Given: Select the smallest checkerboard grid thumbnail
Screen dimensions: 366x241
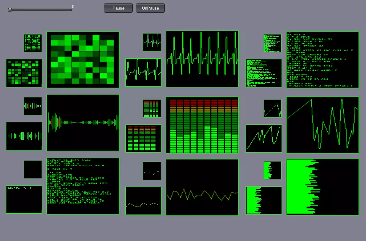Looking at the screenshot, I should [33, 43].
